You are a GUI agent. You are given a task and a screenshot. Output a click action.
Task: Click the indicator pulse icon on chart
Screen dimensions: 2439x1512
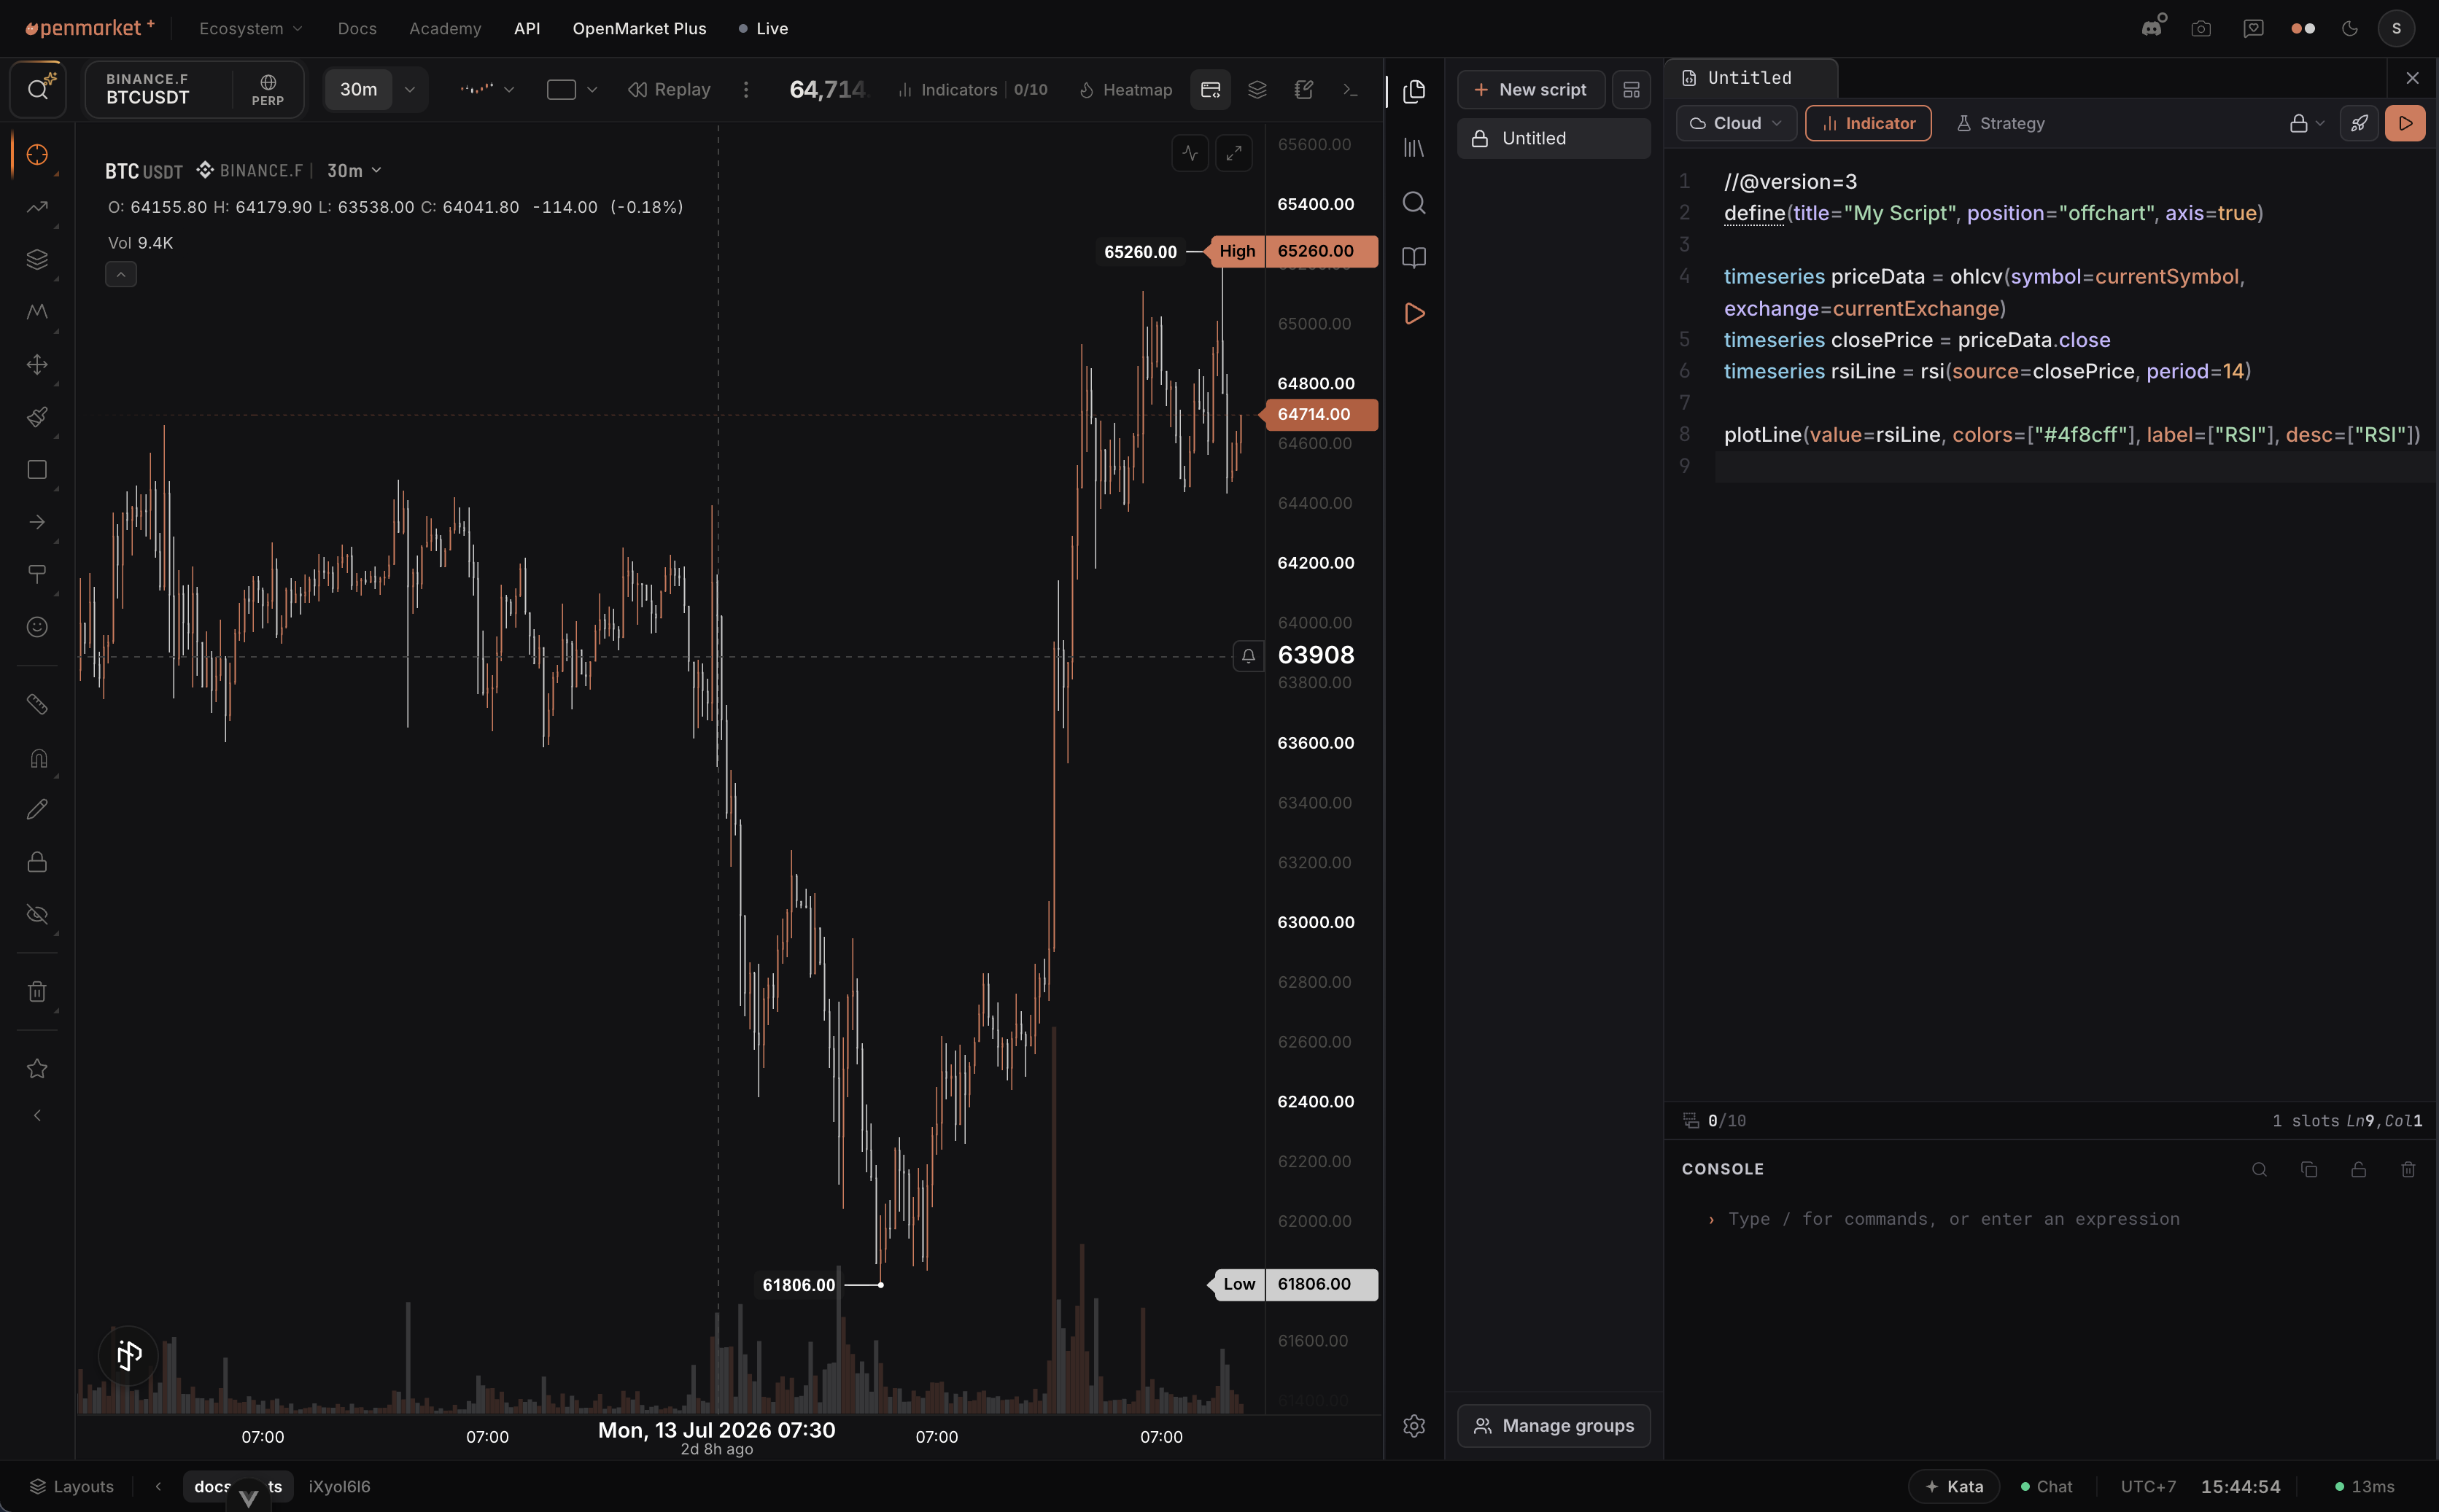point(1190,153)
